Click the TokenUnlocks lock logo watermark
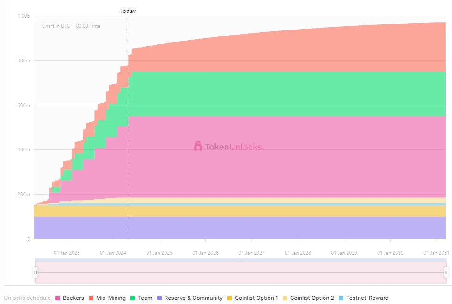 tap(198, 146)
